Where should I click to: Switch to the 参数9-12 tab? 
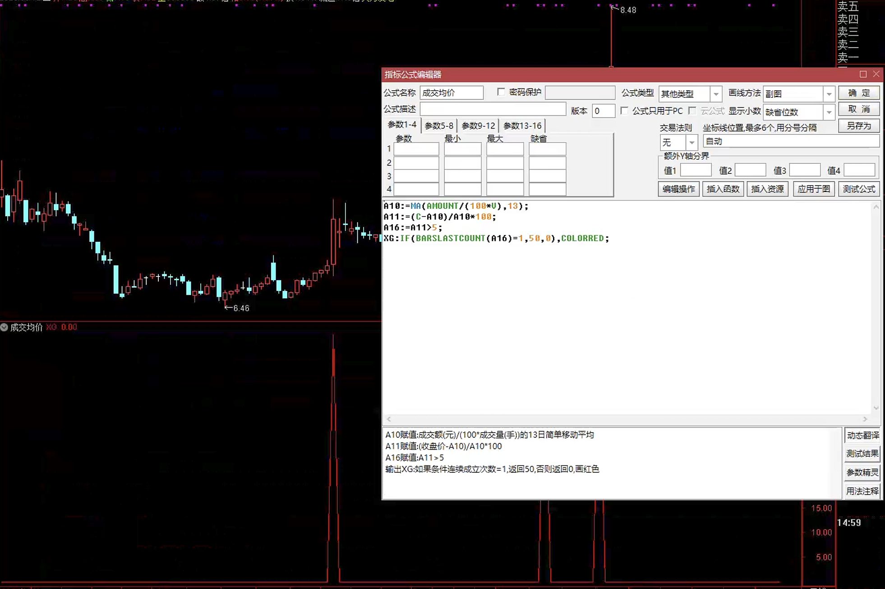478,126
